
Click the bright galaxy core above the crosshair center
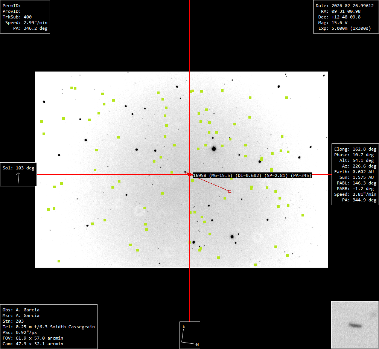[213, 149]
